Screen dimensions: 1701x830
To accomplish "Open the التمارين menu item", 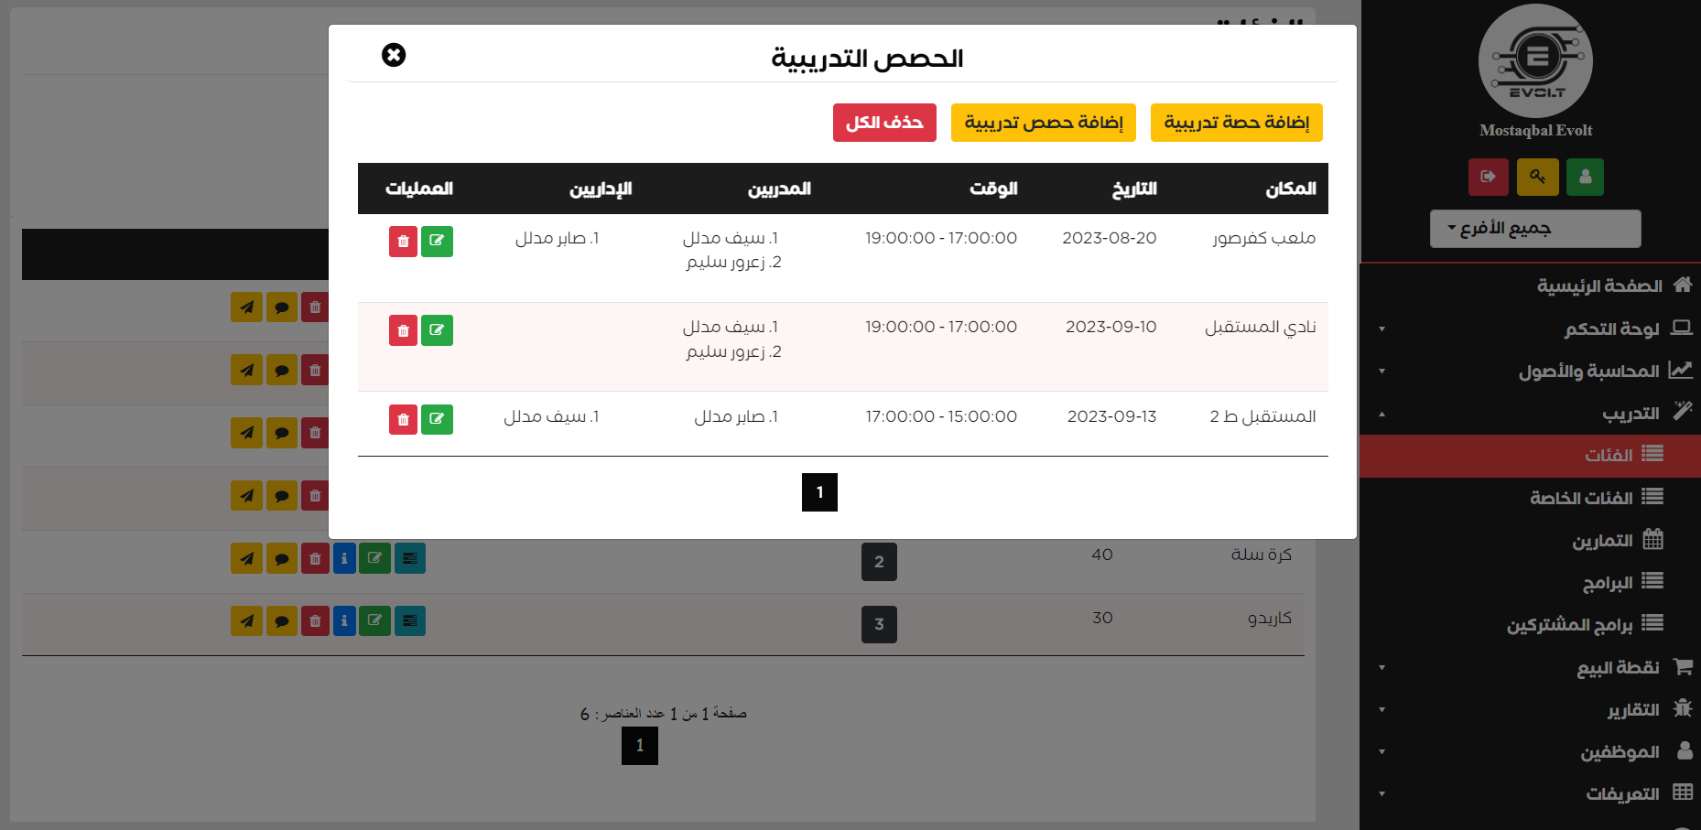I will pyautogui.click(x=1602, y=541).
